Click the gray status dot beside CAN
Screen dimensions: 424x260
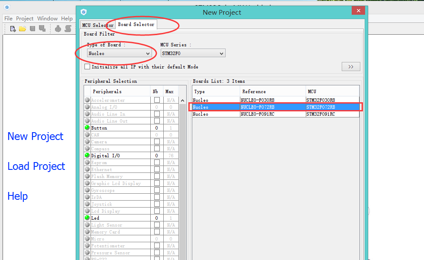(87, 134)
